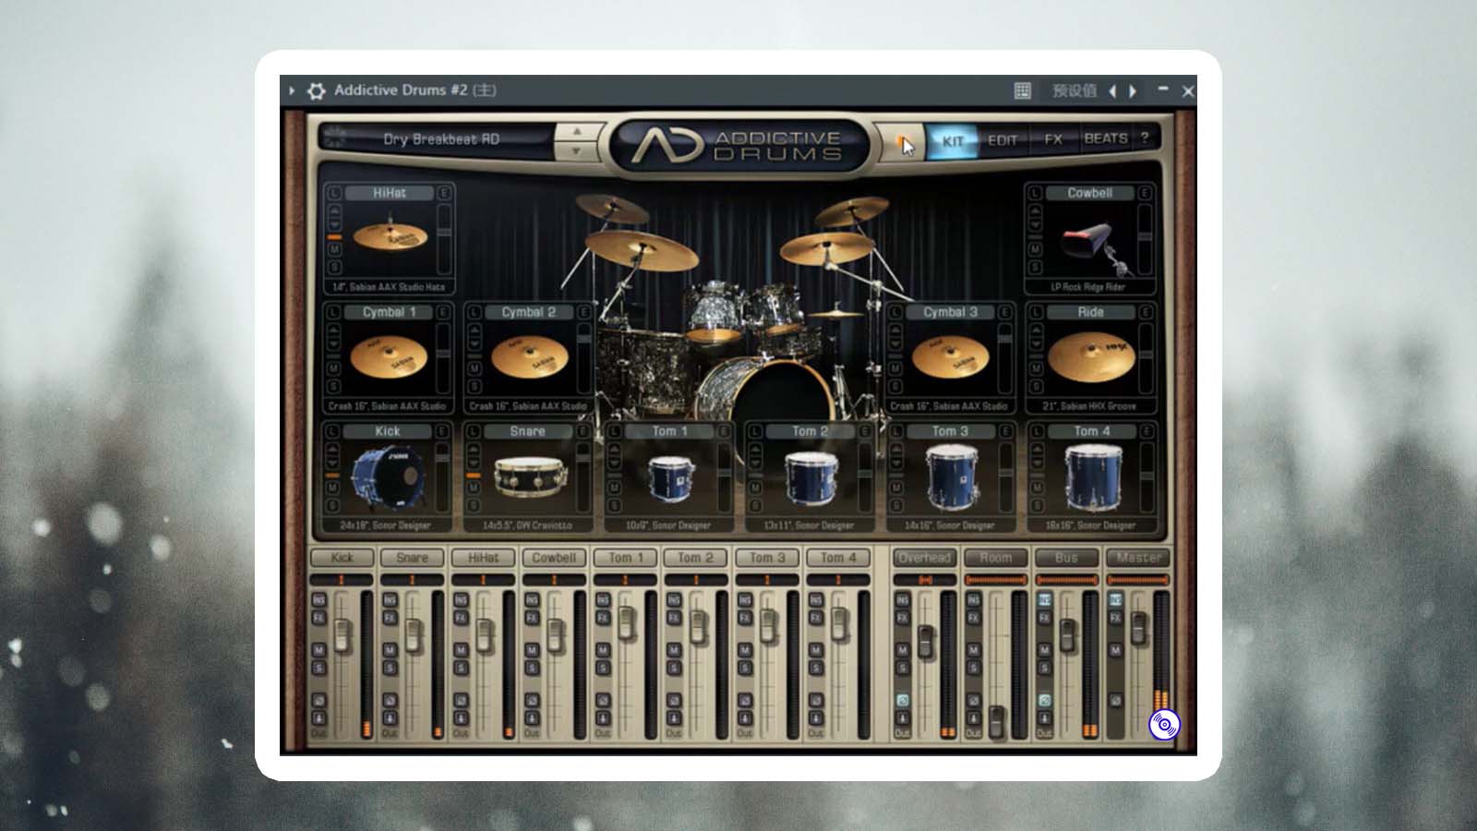Click the E edit button on HiHat slot
Image resolution: width=1477 pixels, height=831 pixels.
coord(444,193)
